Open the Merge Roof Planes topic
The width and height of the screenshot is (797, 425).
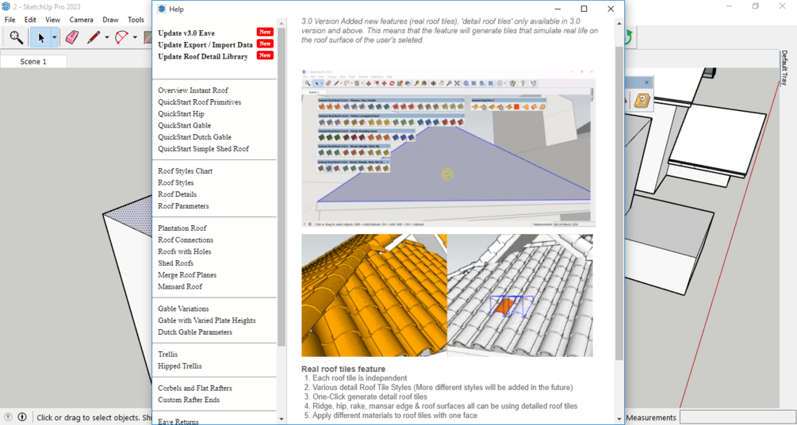[187, 275]
